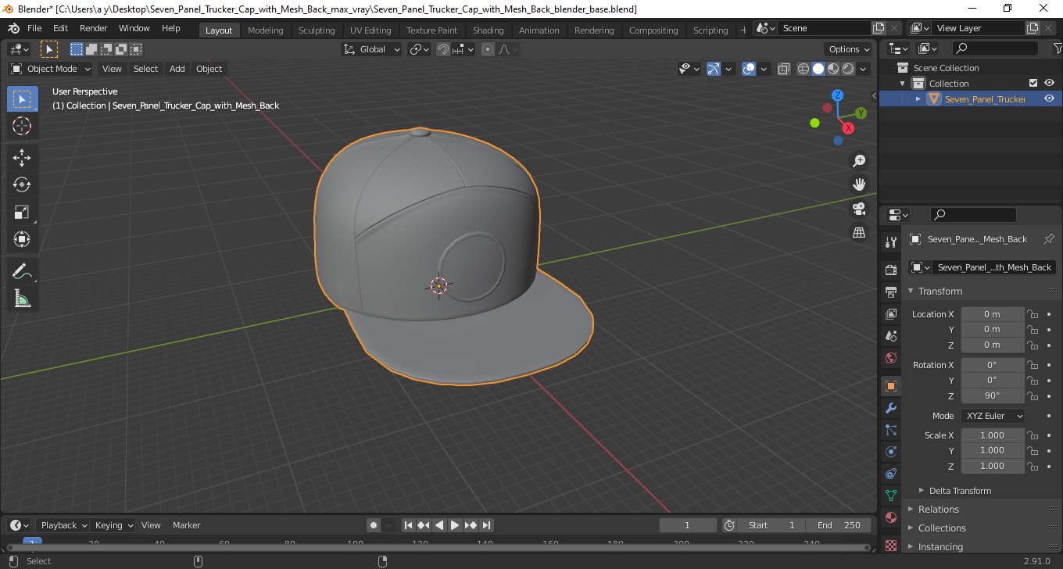Click the Rotation Z 90° field
Screen dimensions: 1063x569
tap(993, 395)
